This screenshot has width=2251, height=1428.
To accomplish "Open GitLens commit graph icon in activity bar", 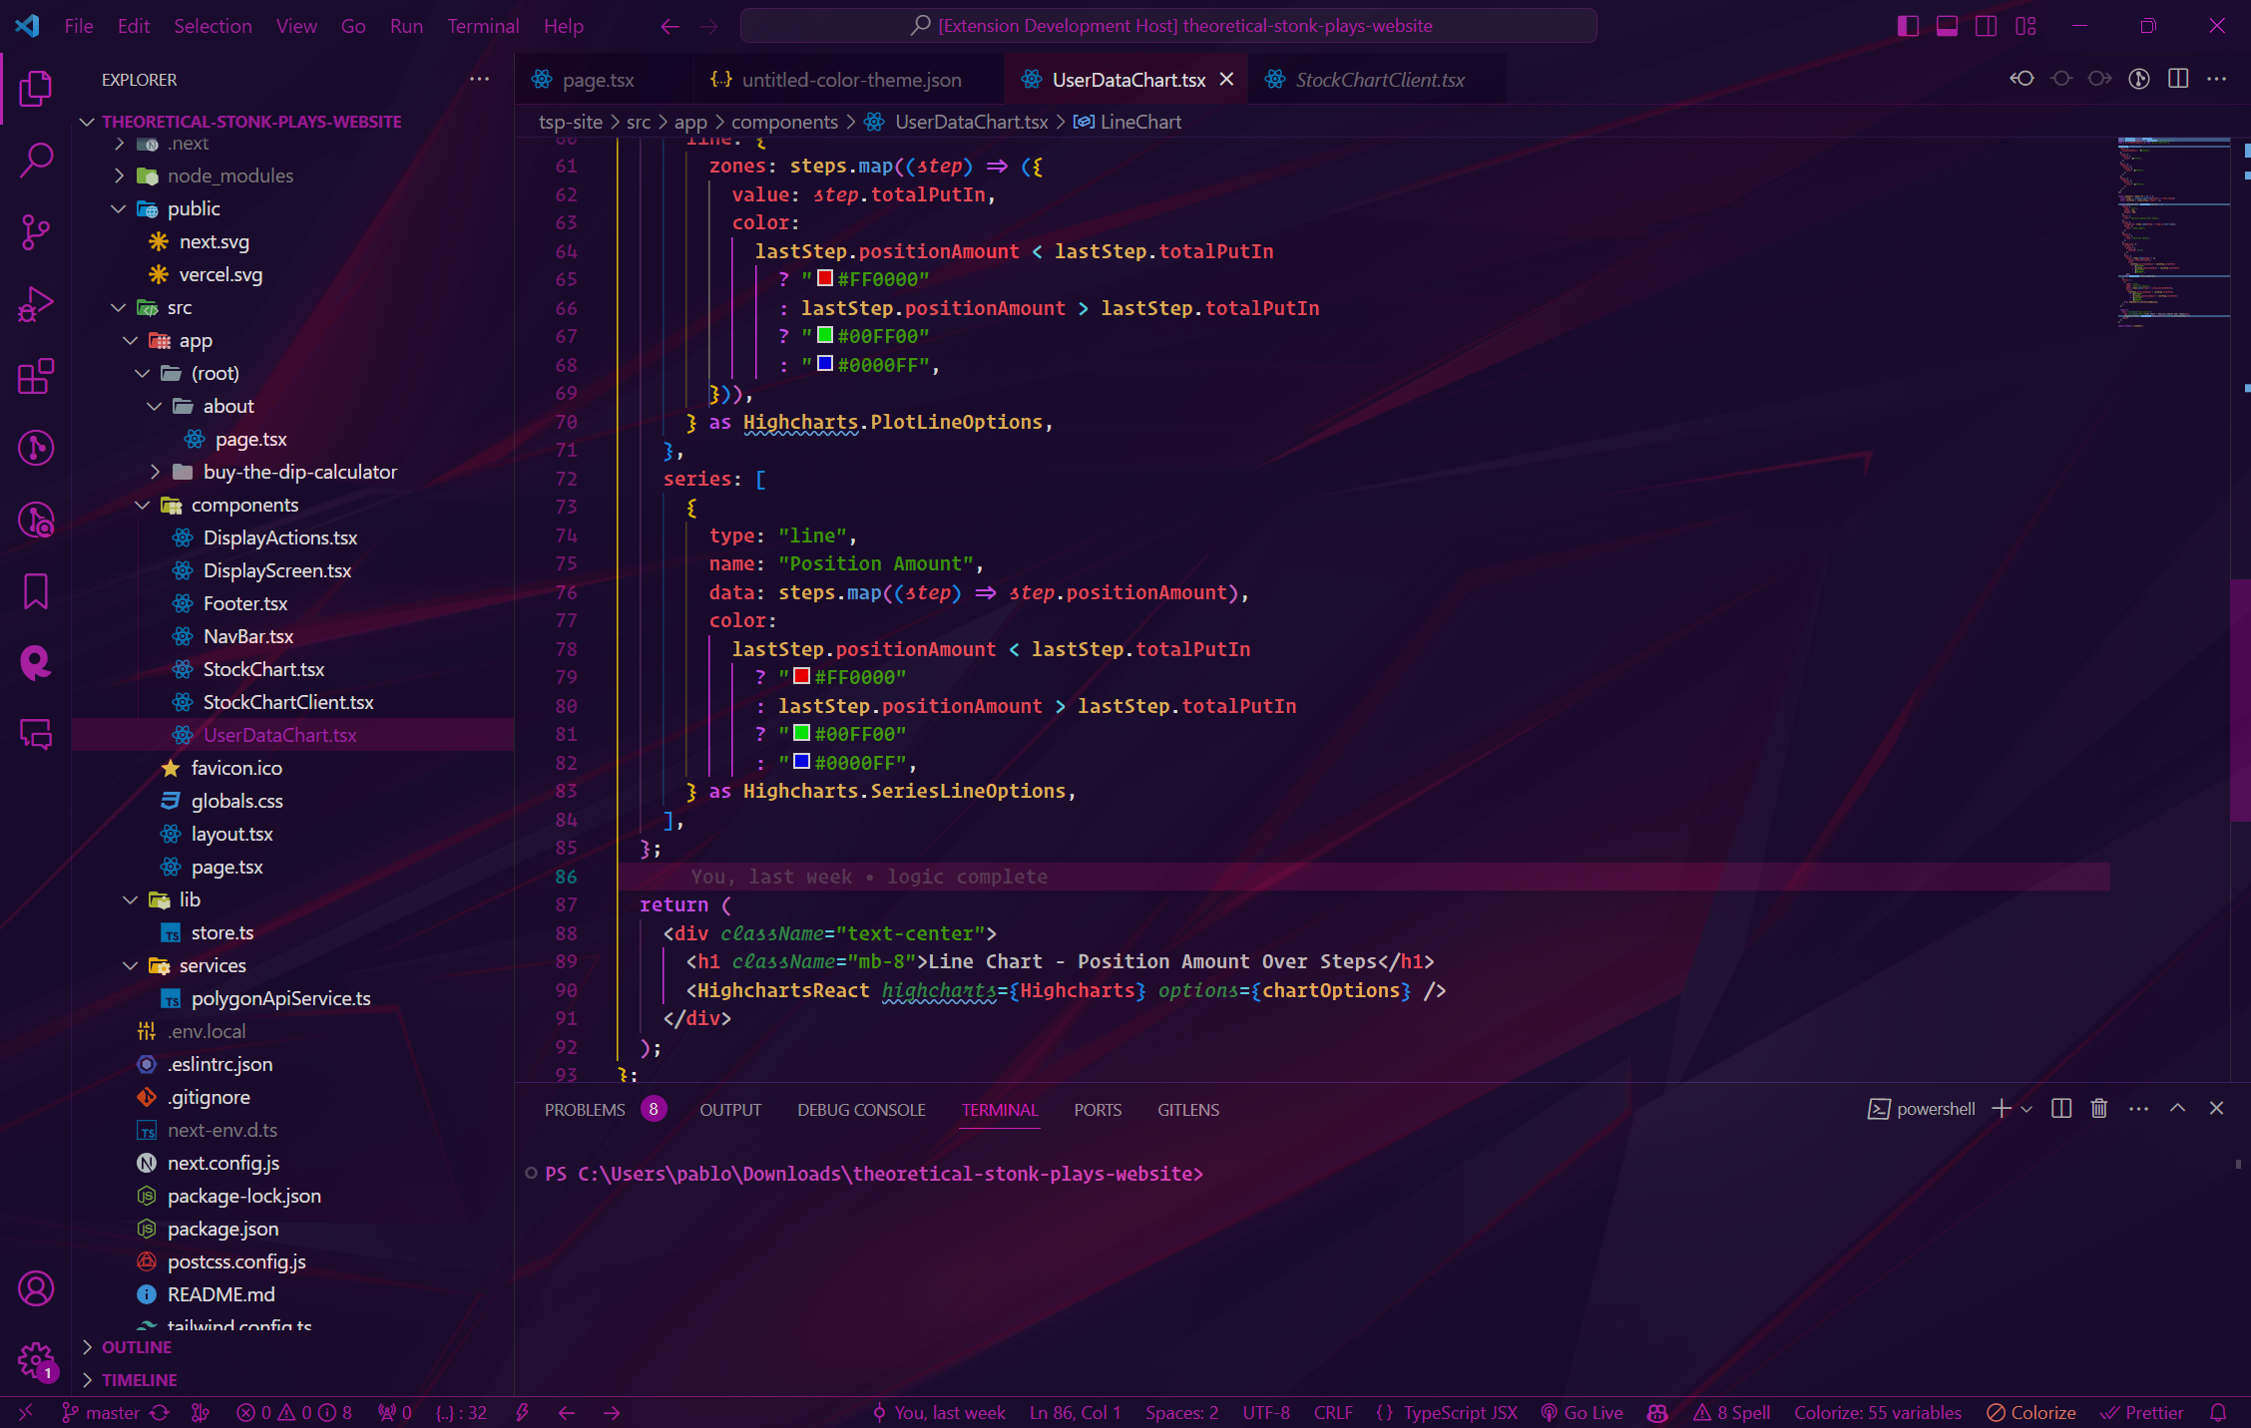I will [x=36, y=447].
